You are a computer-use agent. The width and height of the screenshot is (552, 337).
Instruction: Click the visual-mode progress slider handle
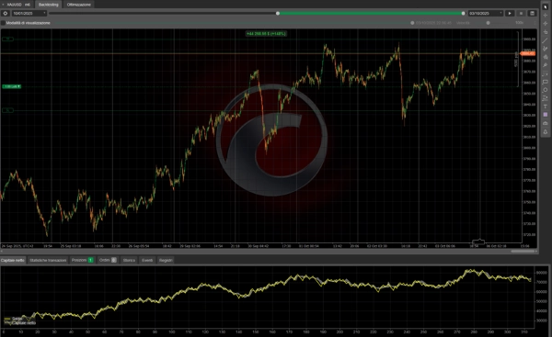coord(412,23)
